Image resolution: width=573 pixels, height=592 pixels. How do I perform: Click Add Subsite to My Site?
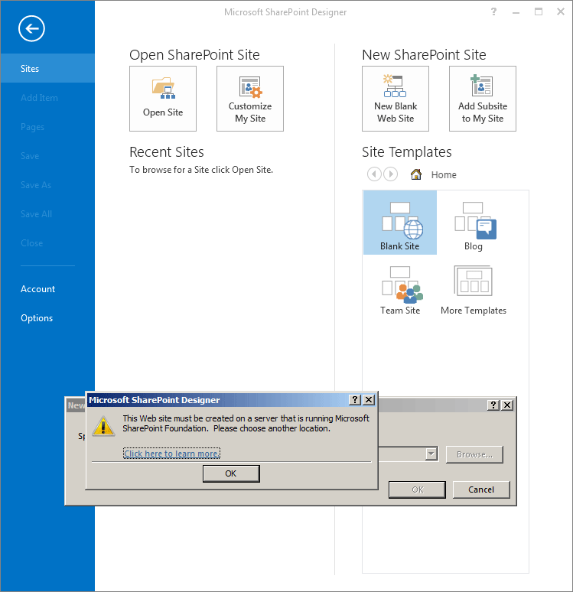483,99
